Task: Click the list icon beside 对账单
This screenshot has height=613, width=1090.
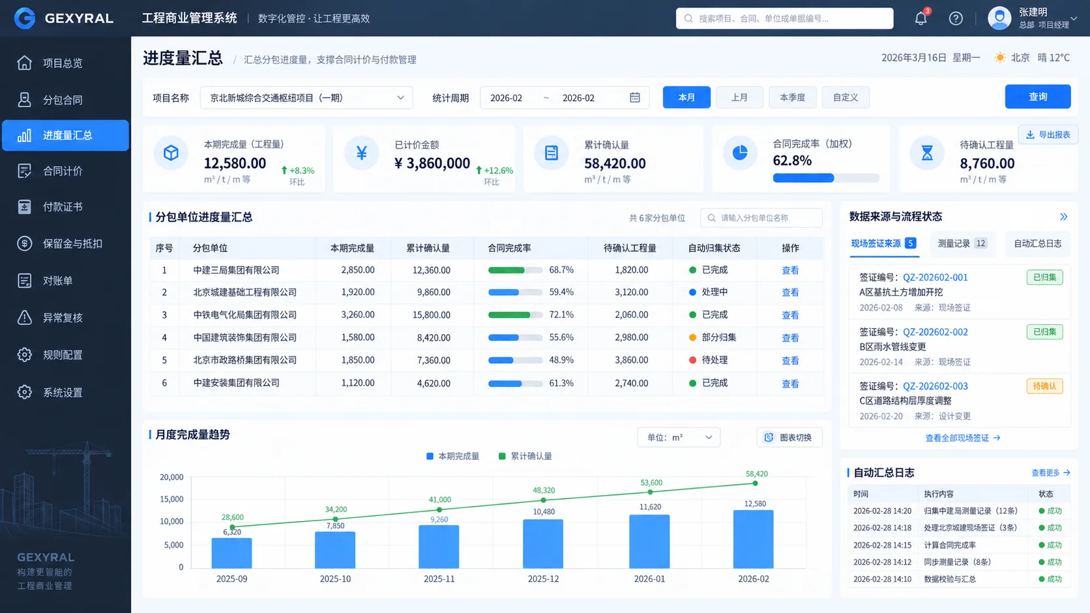Action: pos(24,281)
